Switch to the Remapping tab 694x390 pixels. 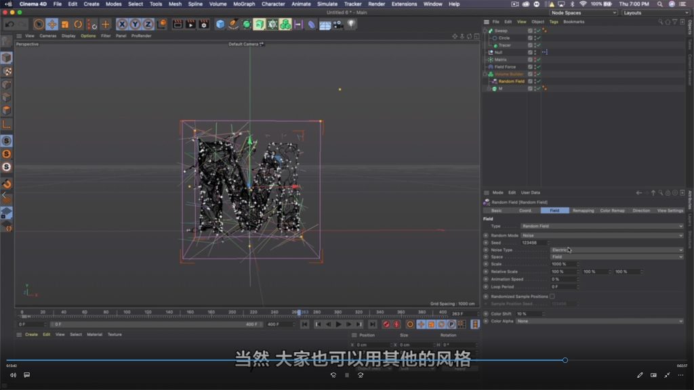(583, 211)
